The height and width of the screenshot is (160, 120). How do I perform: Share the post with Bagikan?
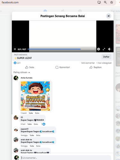coord(95,67)
